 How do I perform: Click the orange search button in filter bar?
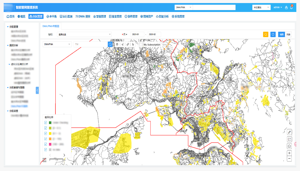click(x=265, y=34)
